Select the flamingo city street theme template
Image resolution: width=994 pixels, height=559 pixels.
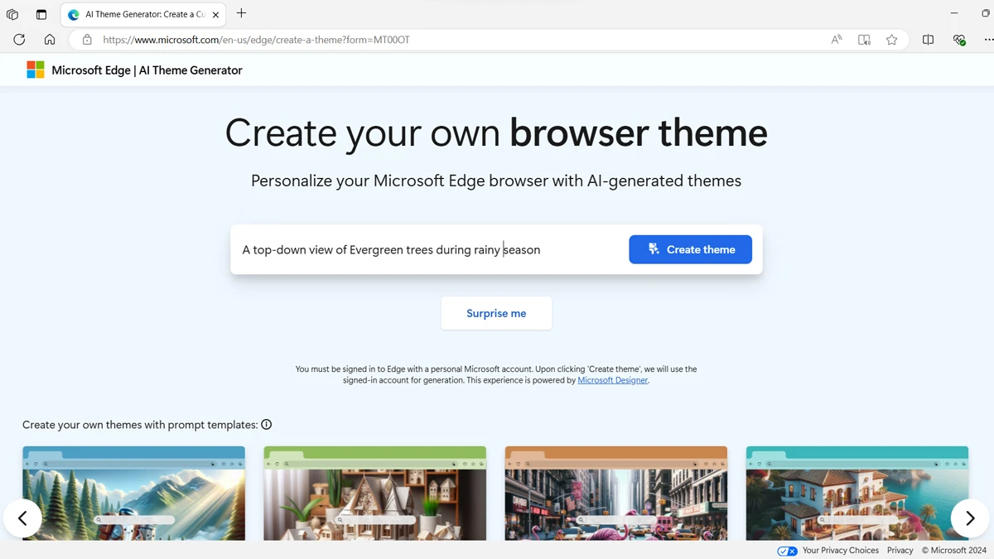[x=615, y=494]
